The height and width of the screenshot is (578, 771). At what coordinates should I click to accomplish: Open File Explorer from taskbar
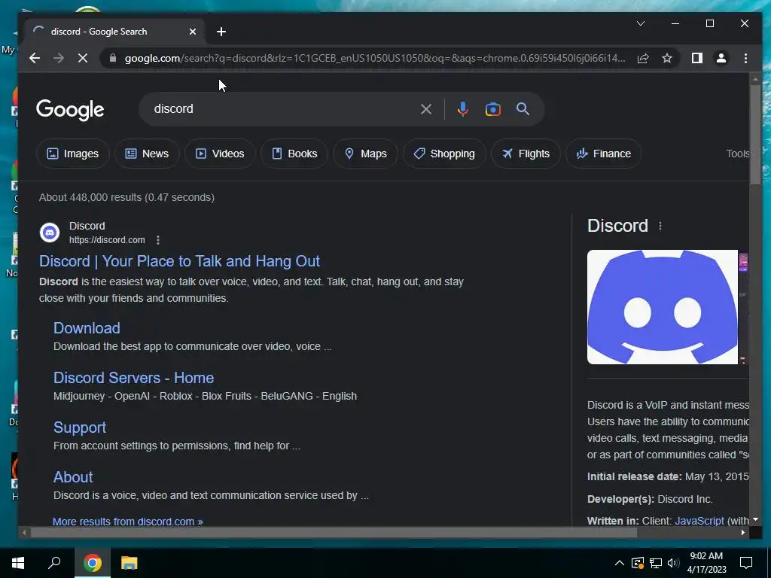[130, 563]
